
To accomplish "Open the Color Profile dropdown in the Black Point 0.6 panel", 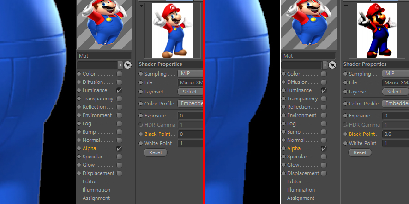I will [x=396, y=103].
